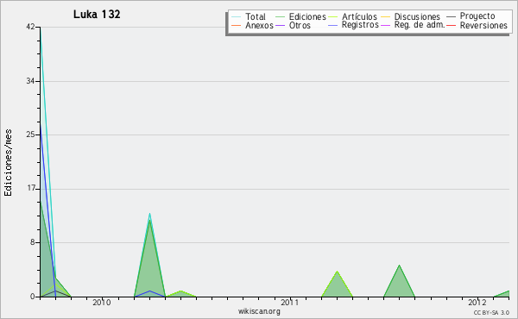Click the 'Ediciones/mes' axis title
518x319 pixels.
point(8,163)
